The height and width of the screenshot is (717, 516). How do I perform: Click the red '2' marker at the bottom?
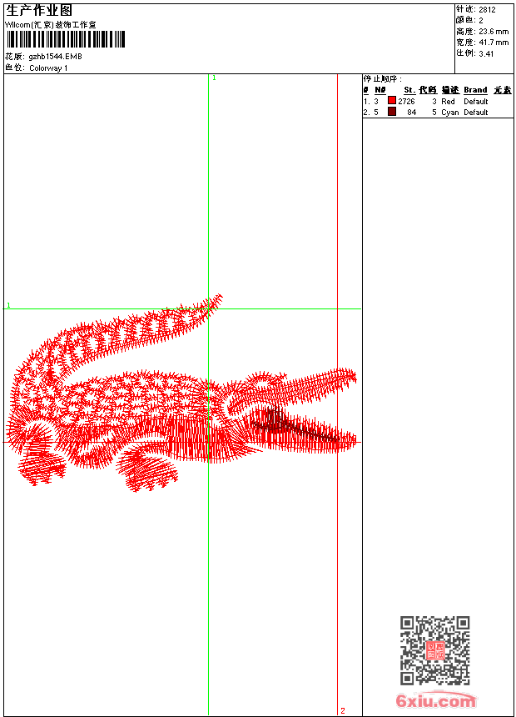click(343, 710)
